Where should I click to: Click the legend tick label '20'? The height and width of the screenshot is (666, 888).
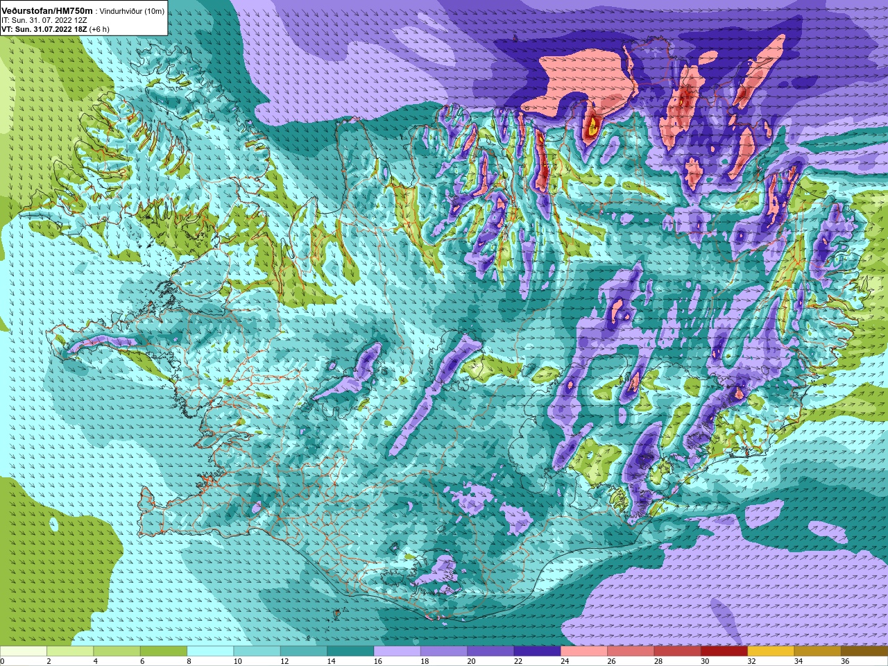[x=470, y=661]
